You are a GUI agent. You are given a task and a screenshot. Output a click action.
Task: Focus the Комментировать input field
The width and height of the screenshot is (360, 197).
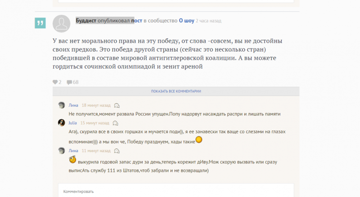pos(176,190)
